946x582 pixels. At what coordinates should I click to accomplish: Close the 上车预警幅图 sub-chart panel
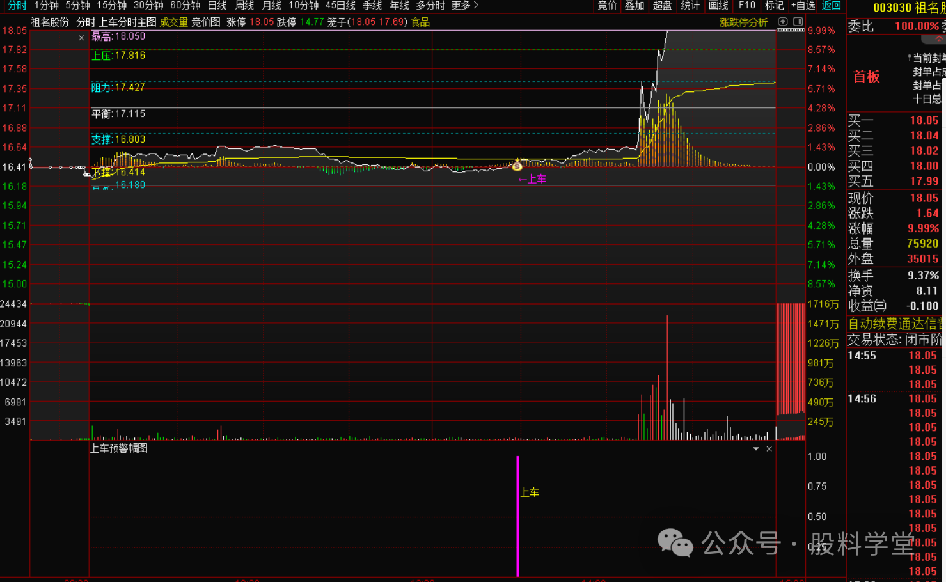coord(769,449)
